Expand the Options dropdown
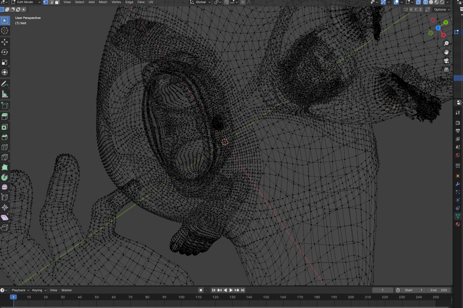 [x=442, y=9]
